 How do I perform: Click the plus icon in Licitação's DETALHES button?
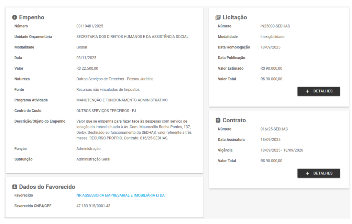(x=307, y=91)
